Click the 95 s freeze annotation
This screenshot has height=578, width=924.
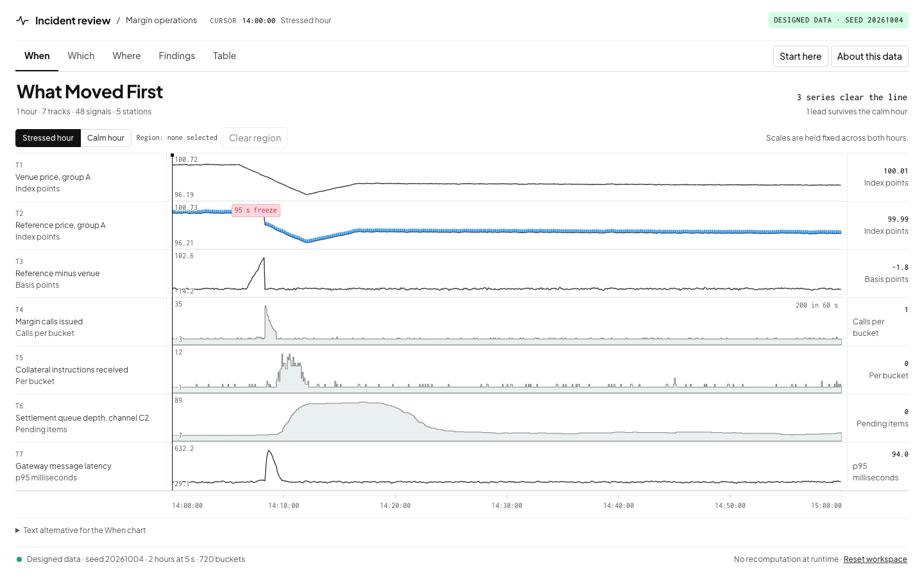tap(256, 211)
